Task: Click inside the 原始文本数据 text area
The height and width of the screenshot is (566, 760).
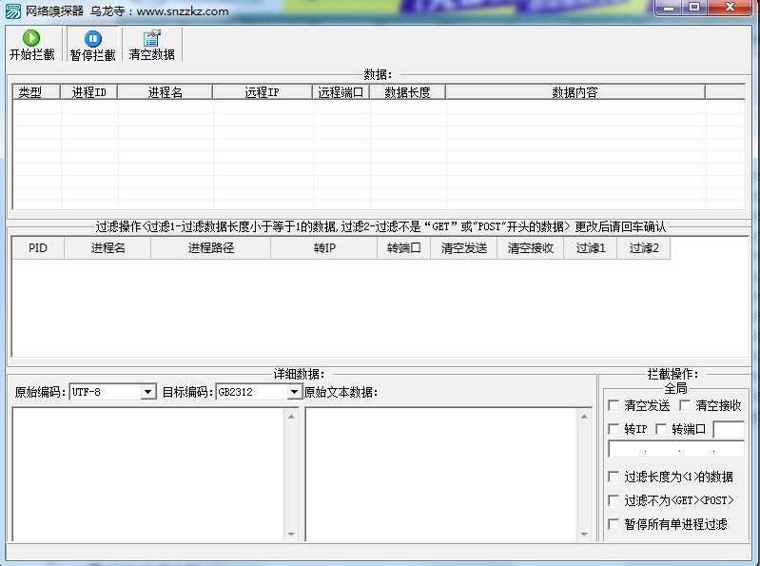Action: pyautogui.click(x=441, y=474)
